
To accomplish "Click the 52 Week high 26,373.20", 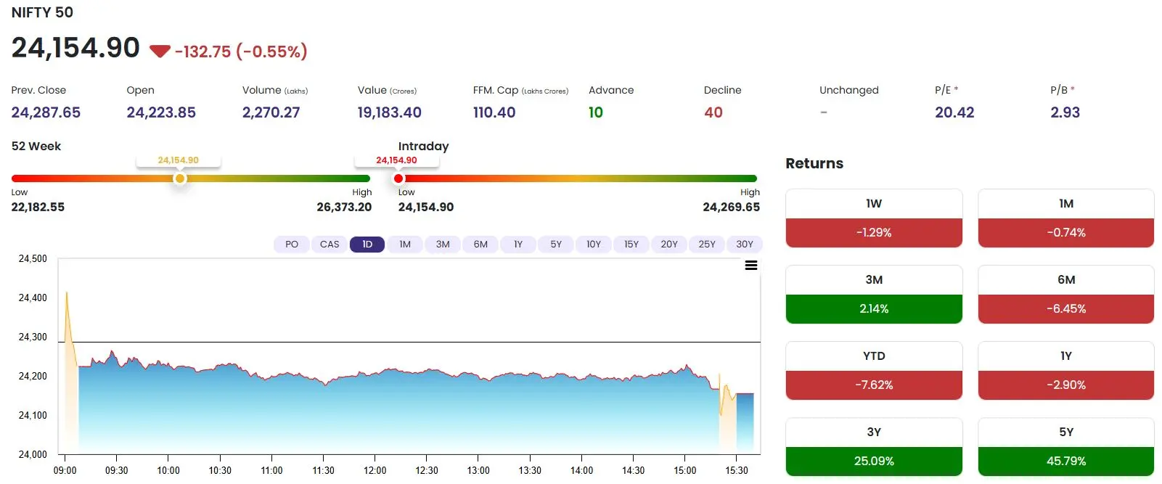I will point(344,207).
